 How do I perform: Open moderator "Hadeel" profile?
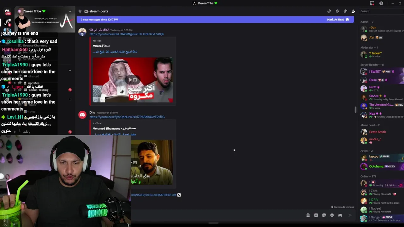(x=382, y=55)
